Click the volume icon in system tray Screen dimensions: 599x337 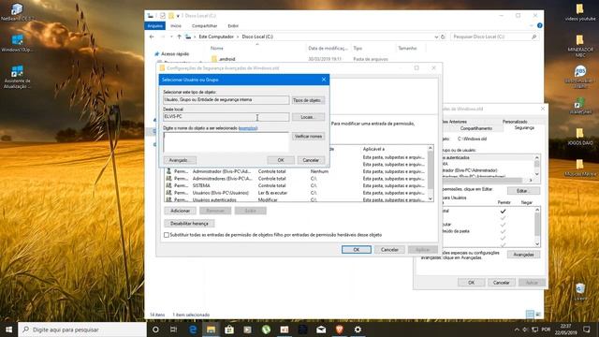tap(525, 330)
